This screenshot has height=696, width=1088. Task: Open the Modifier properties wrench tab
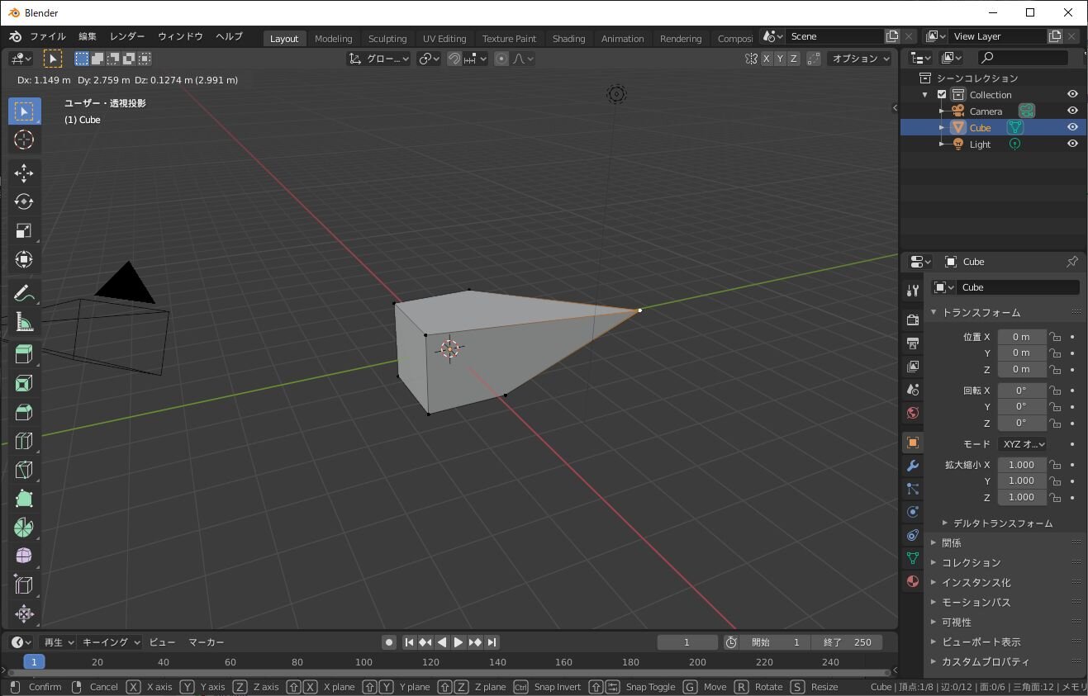coord(913,466)
